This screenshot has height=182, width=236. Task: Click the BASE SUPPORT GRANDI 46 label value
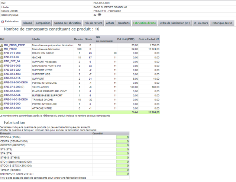(x=110, y=7)
